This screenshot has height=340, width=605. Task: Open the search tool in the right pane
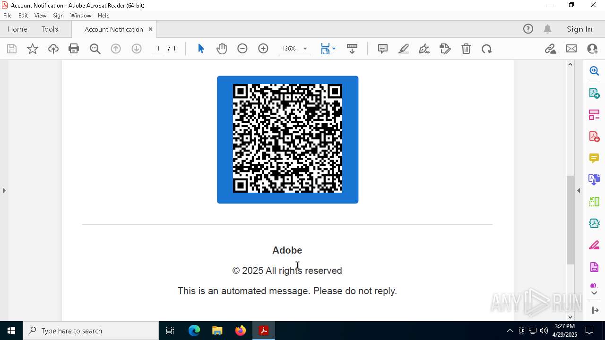594,71
